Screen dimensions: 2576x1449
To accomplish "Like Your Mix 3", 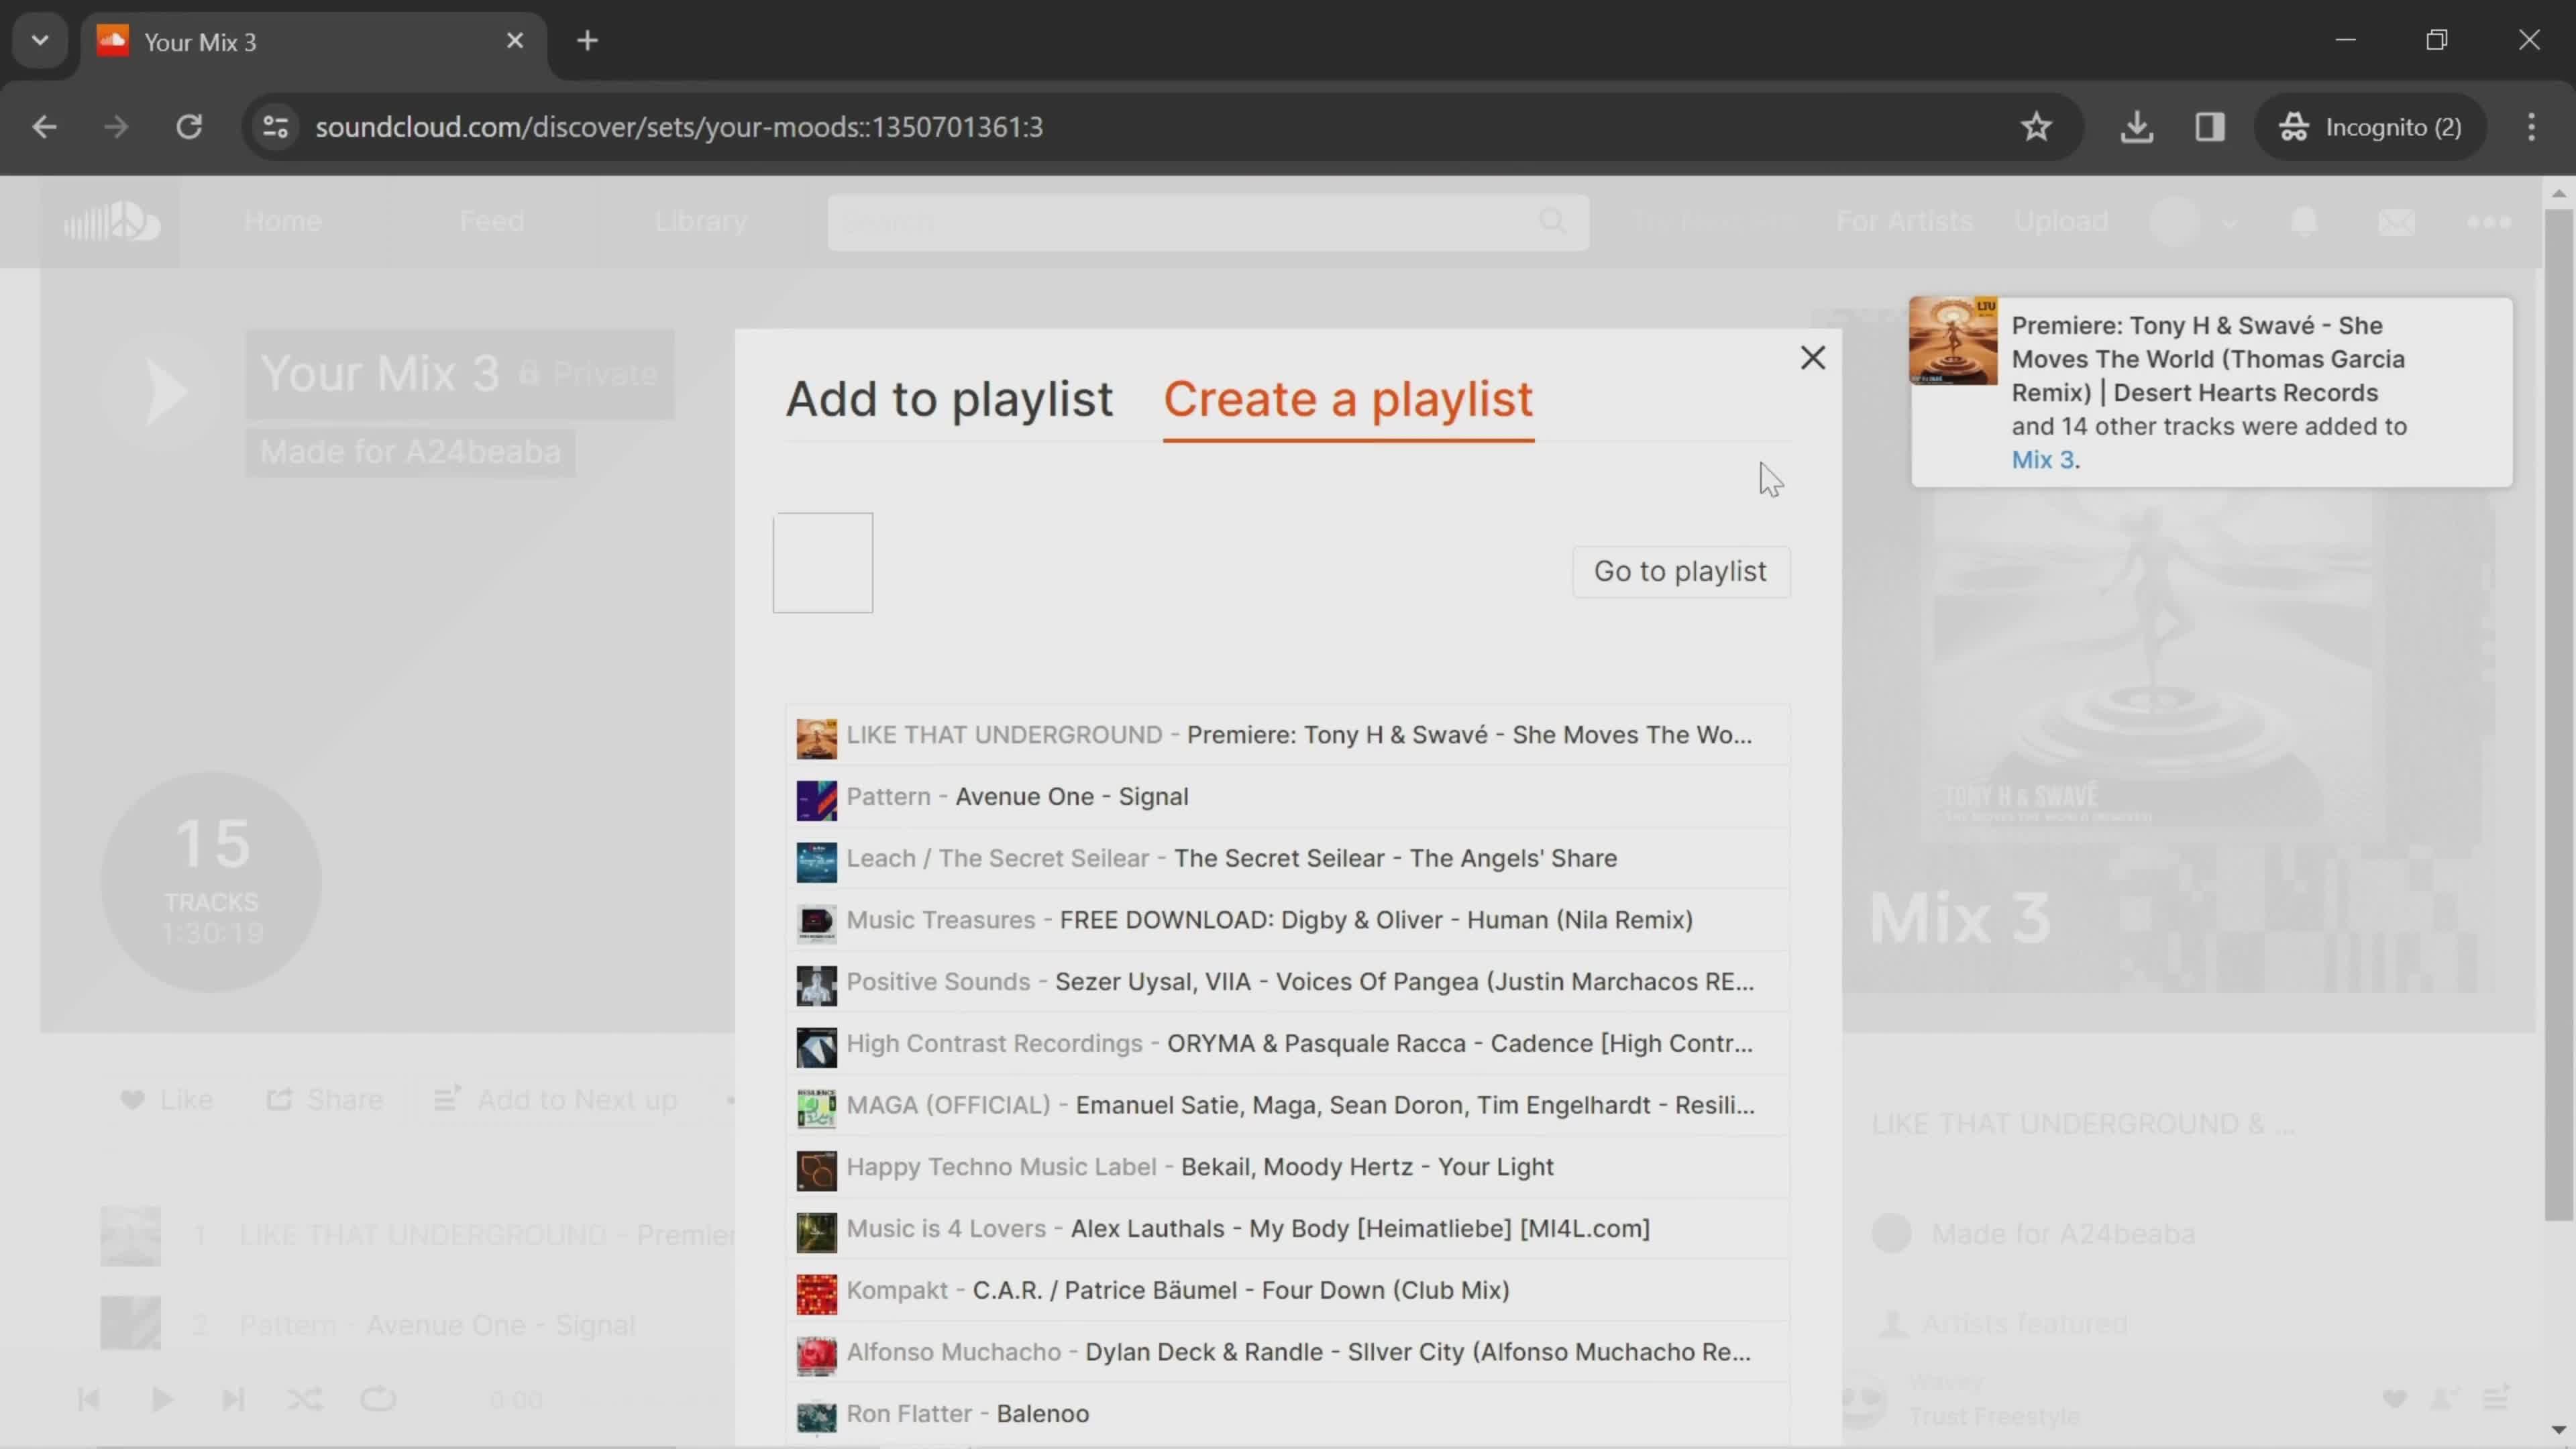I will pos(166,1100).
